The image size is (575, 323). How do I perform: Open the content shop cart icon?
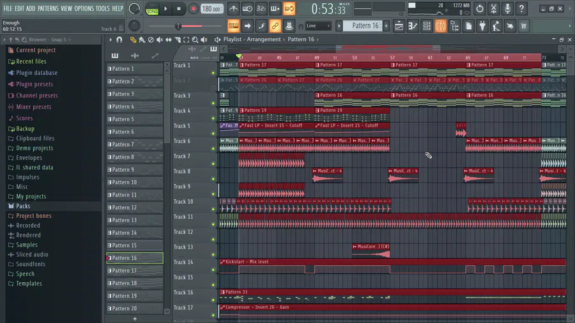524,26
